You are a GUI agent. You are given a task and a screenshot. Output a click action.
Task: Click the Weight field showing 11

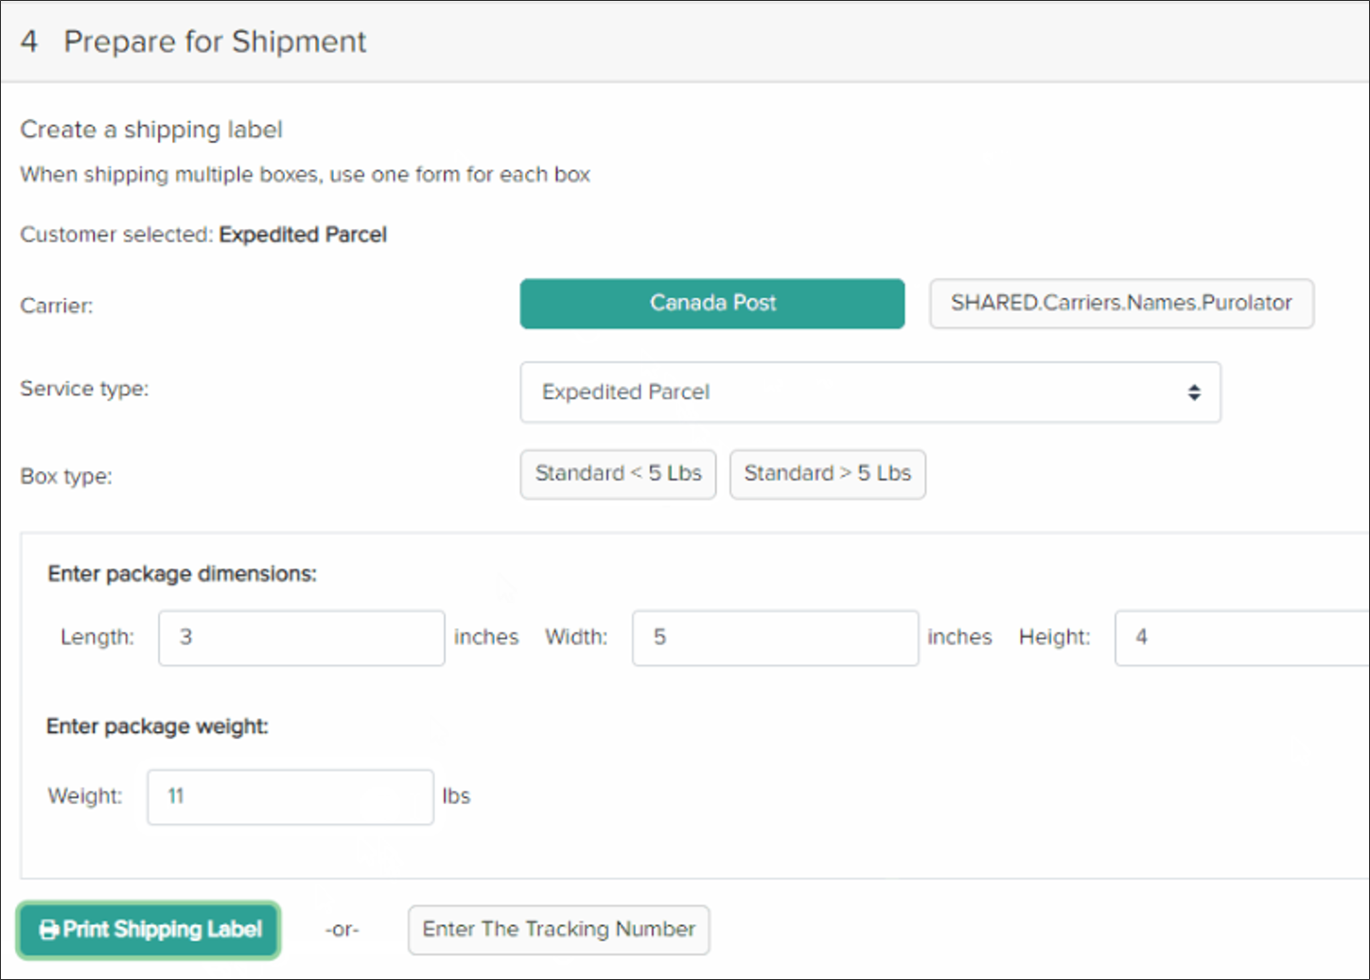click(290, 796)
